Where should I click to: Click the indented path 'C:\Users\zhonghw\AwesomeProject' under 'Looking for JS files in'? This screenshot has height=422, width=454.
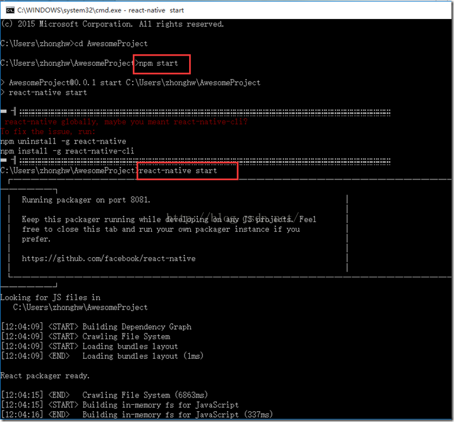[80, 308]
